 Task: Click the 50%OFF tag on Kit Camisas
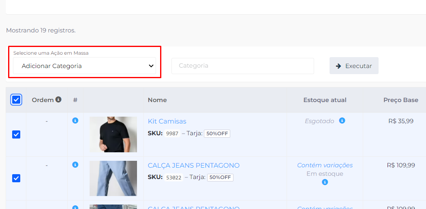tap(217, 134)
